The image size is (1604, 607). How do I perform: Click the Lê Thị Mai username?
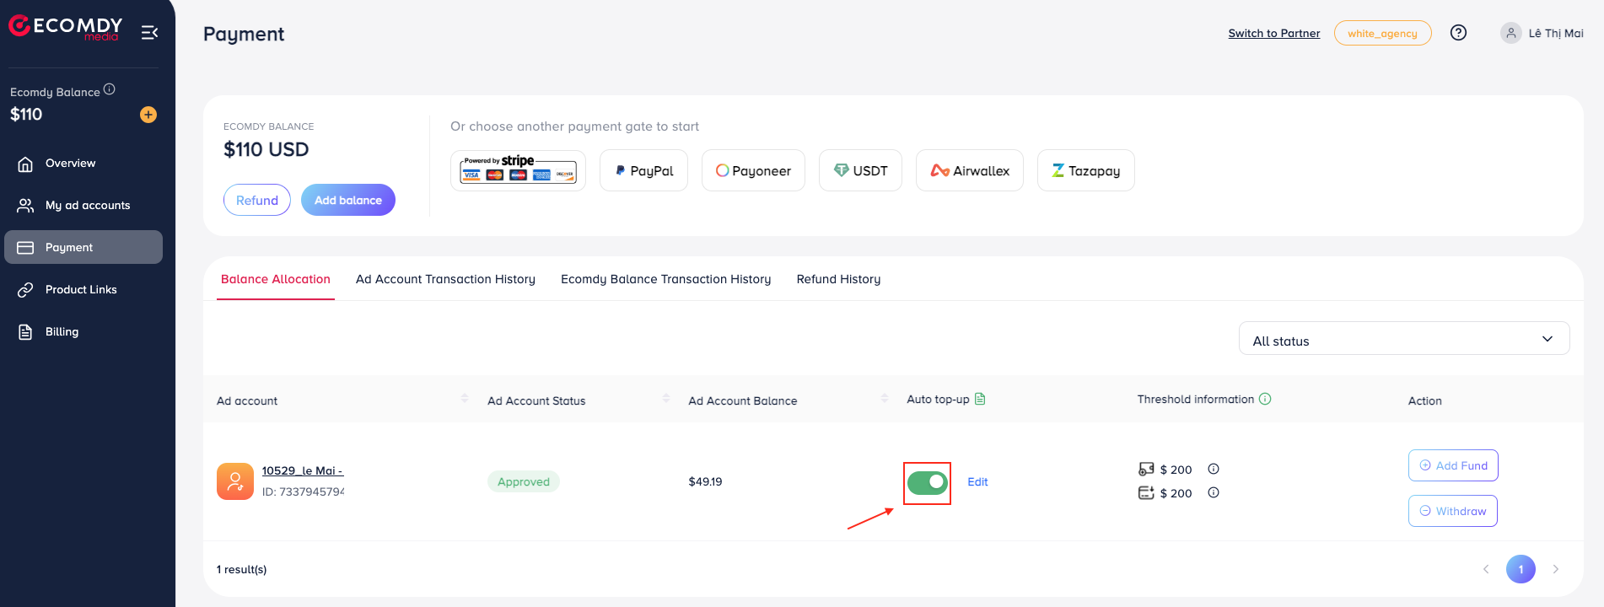(x=1556, y=34)
